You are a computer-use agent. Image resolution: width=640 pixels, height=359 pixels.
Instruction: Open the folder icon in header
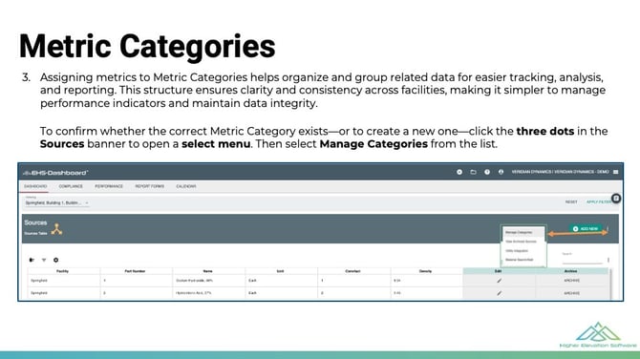point(473,172)
